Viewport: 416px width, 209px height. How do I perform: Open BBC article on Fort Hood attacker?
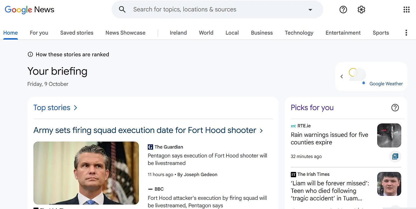point(207,202)
